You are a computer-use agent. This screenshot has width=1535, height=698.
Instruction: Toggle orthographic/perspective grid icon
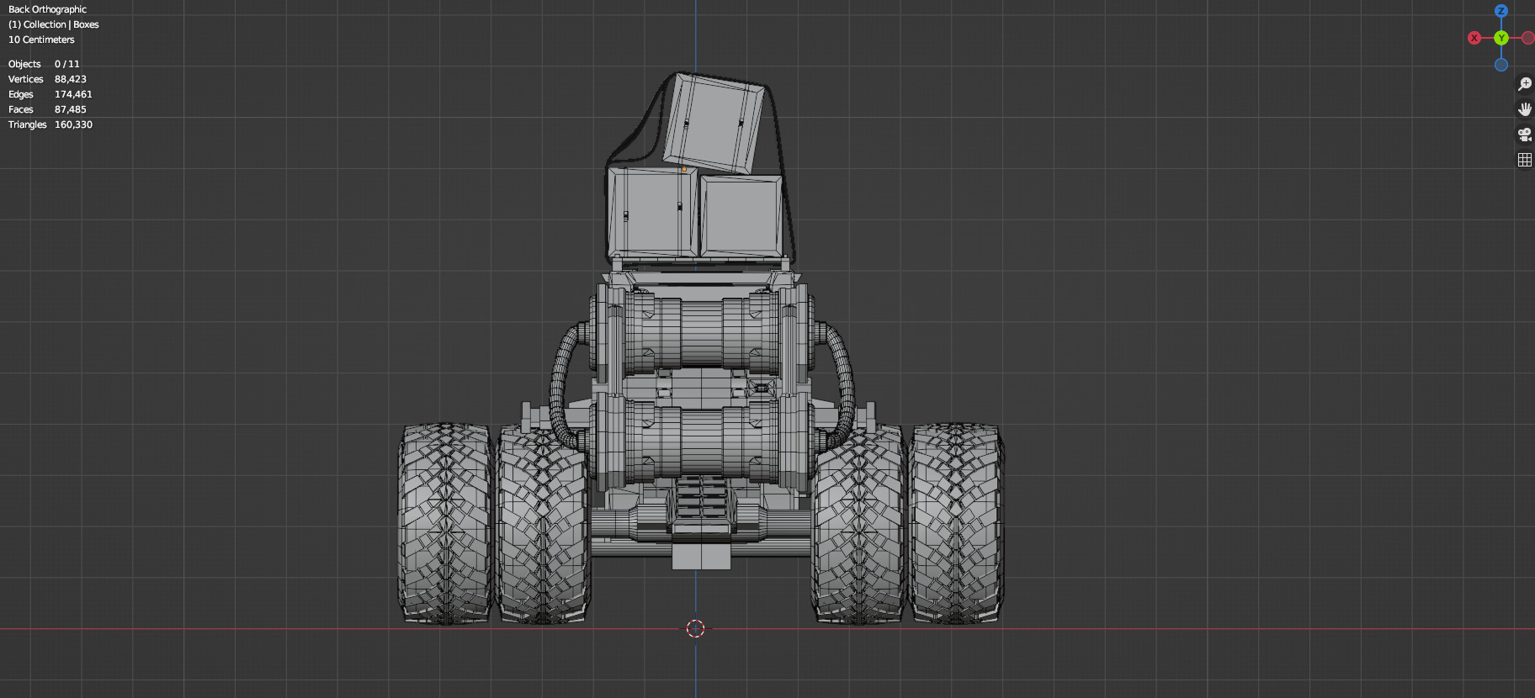click(1524, 160)
